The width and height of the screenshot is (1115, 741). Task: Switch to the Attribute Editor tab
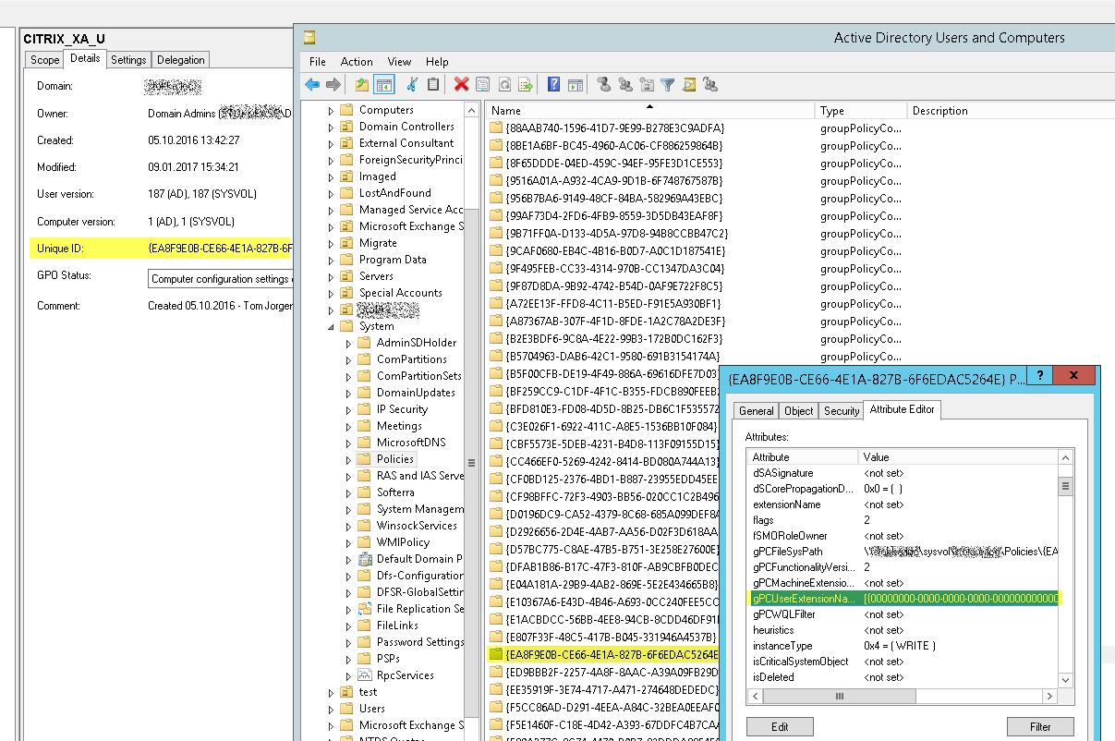(902, 409)
